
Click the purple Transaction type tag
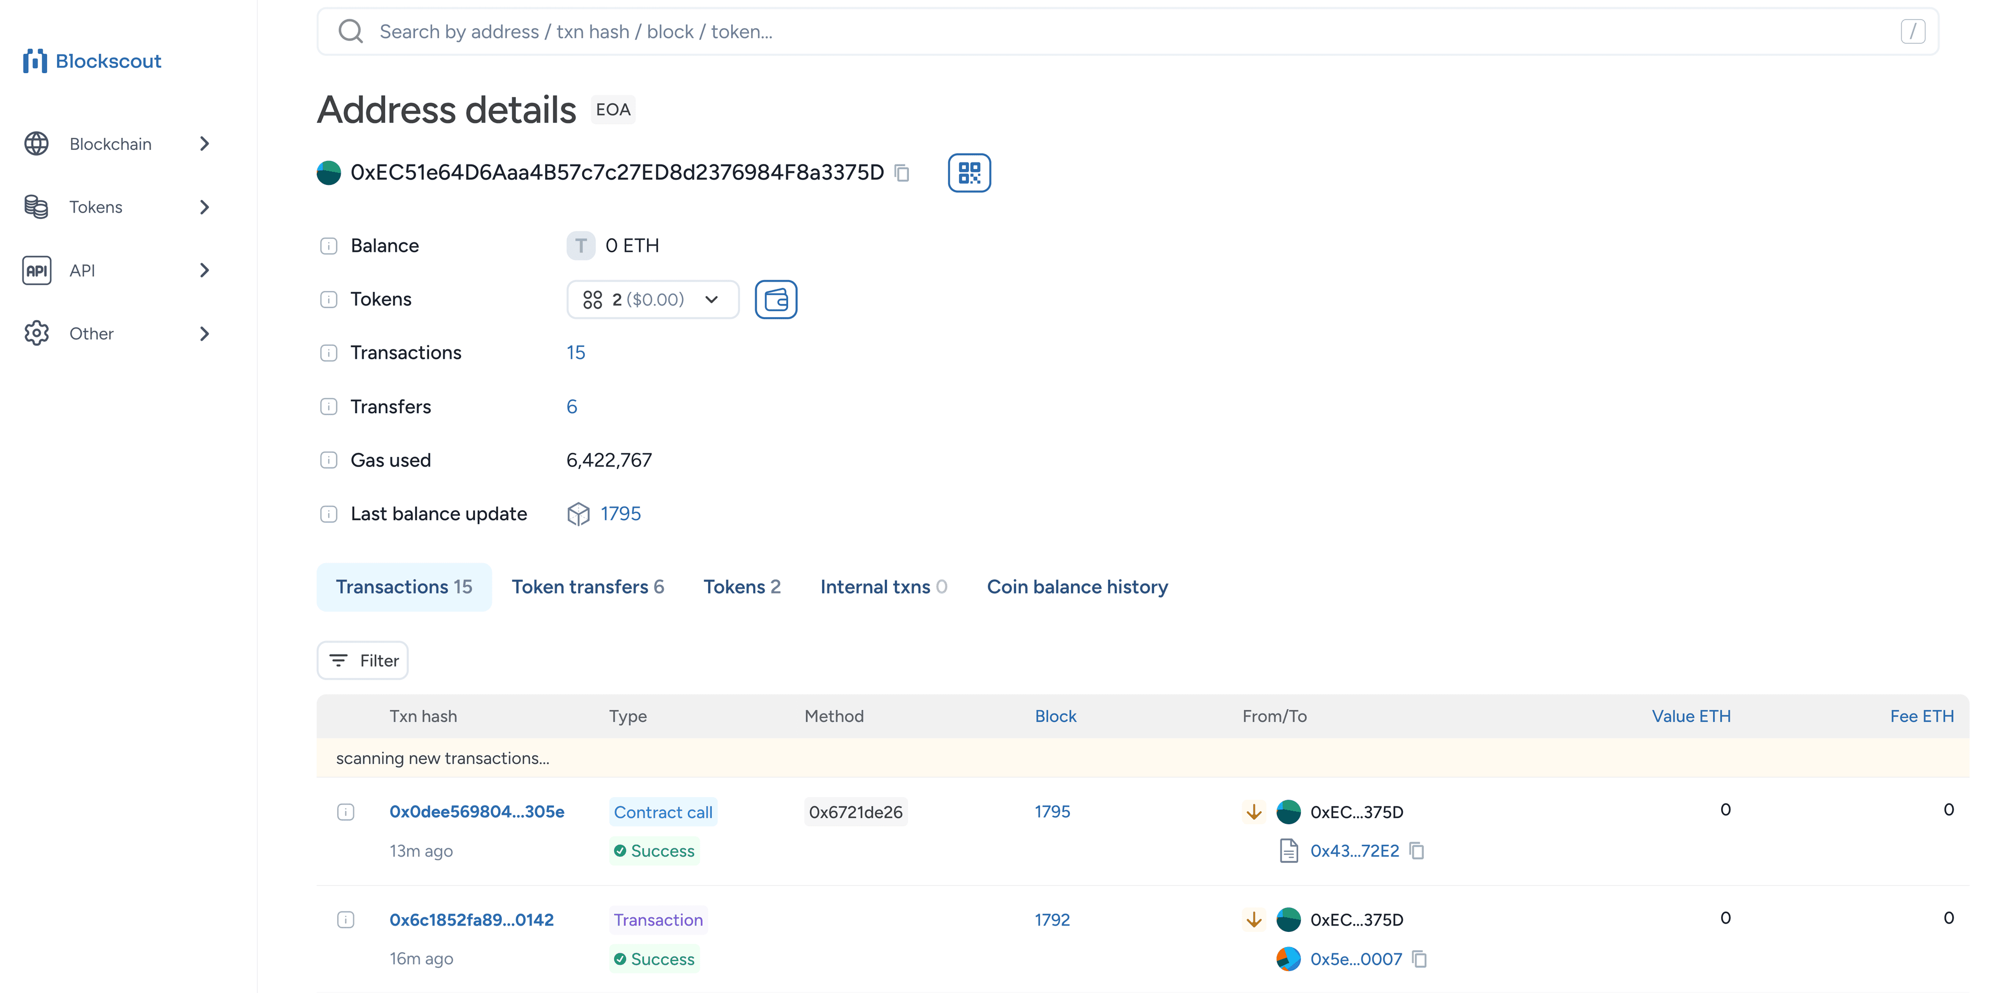click(659, 920)
